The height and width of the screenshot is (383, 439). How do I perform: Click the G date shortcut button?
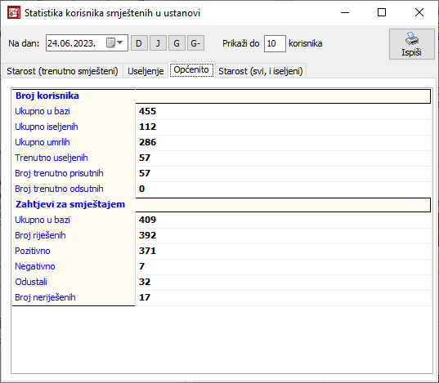pyautogui.click(x=177, y=43)
